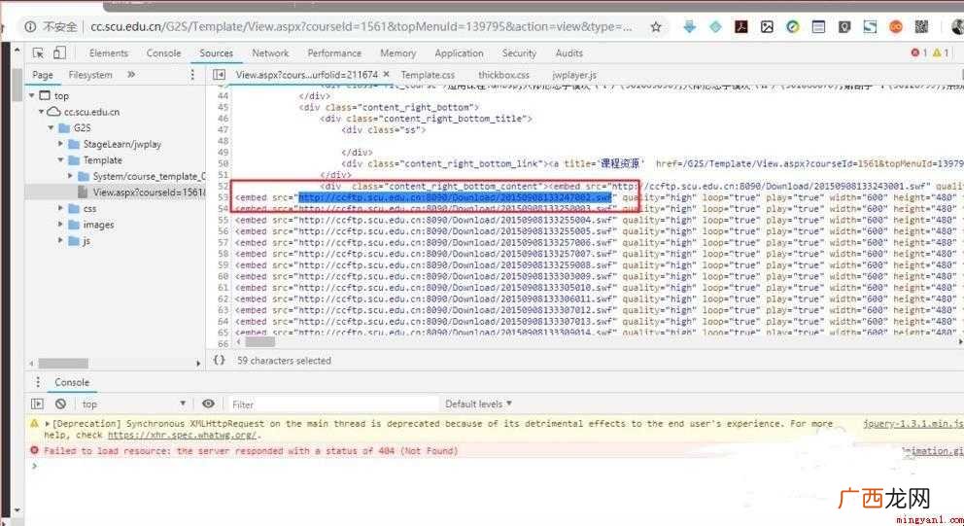Clear the console with the ban icon
964x526 pixels.
coord(60,404)
